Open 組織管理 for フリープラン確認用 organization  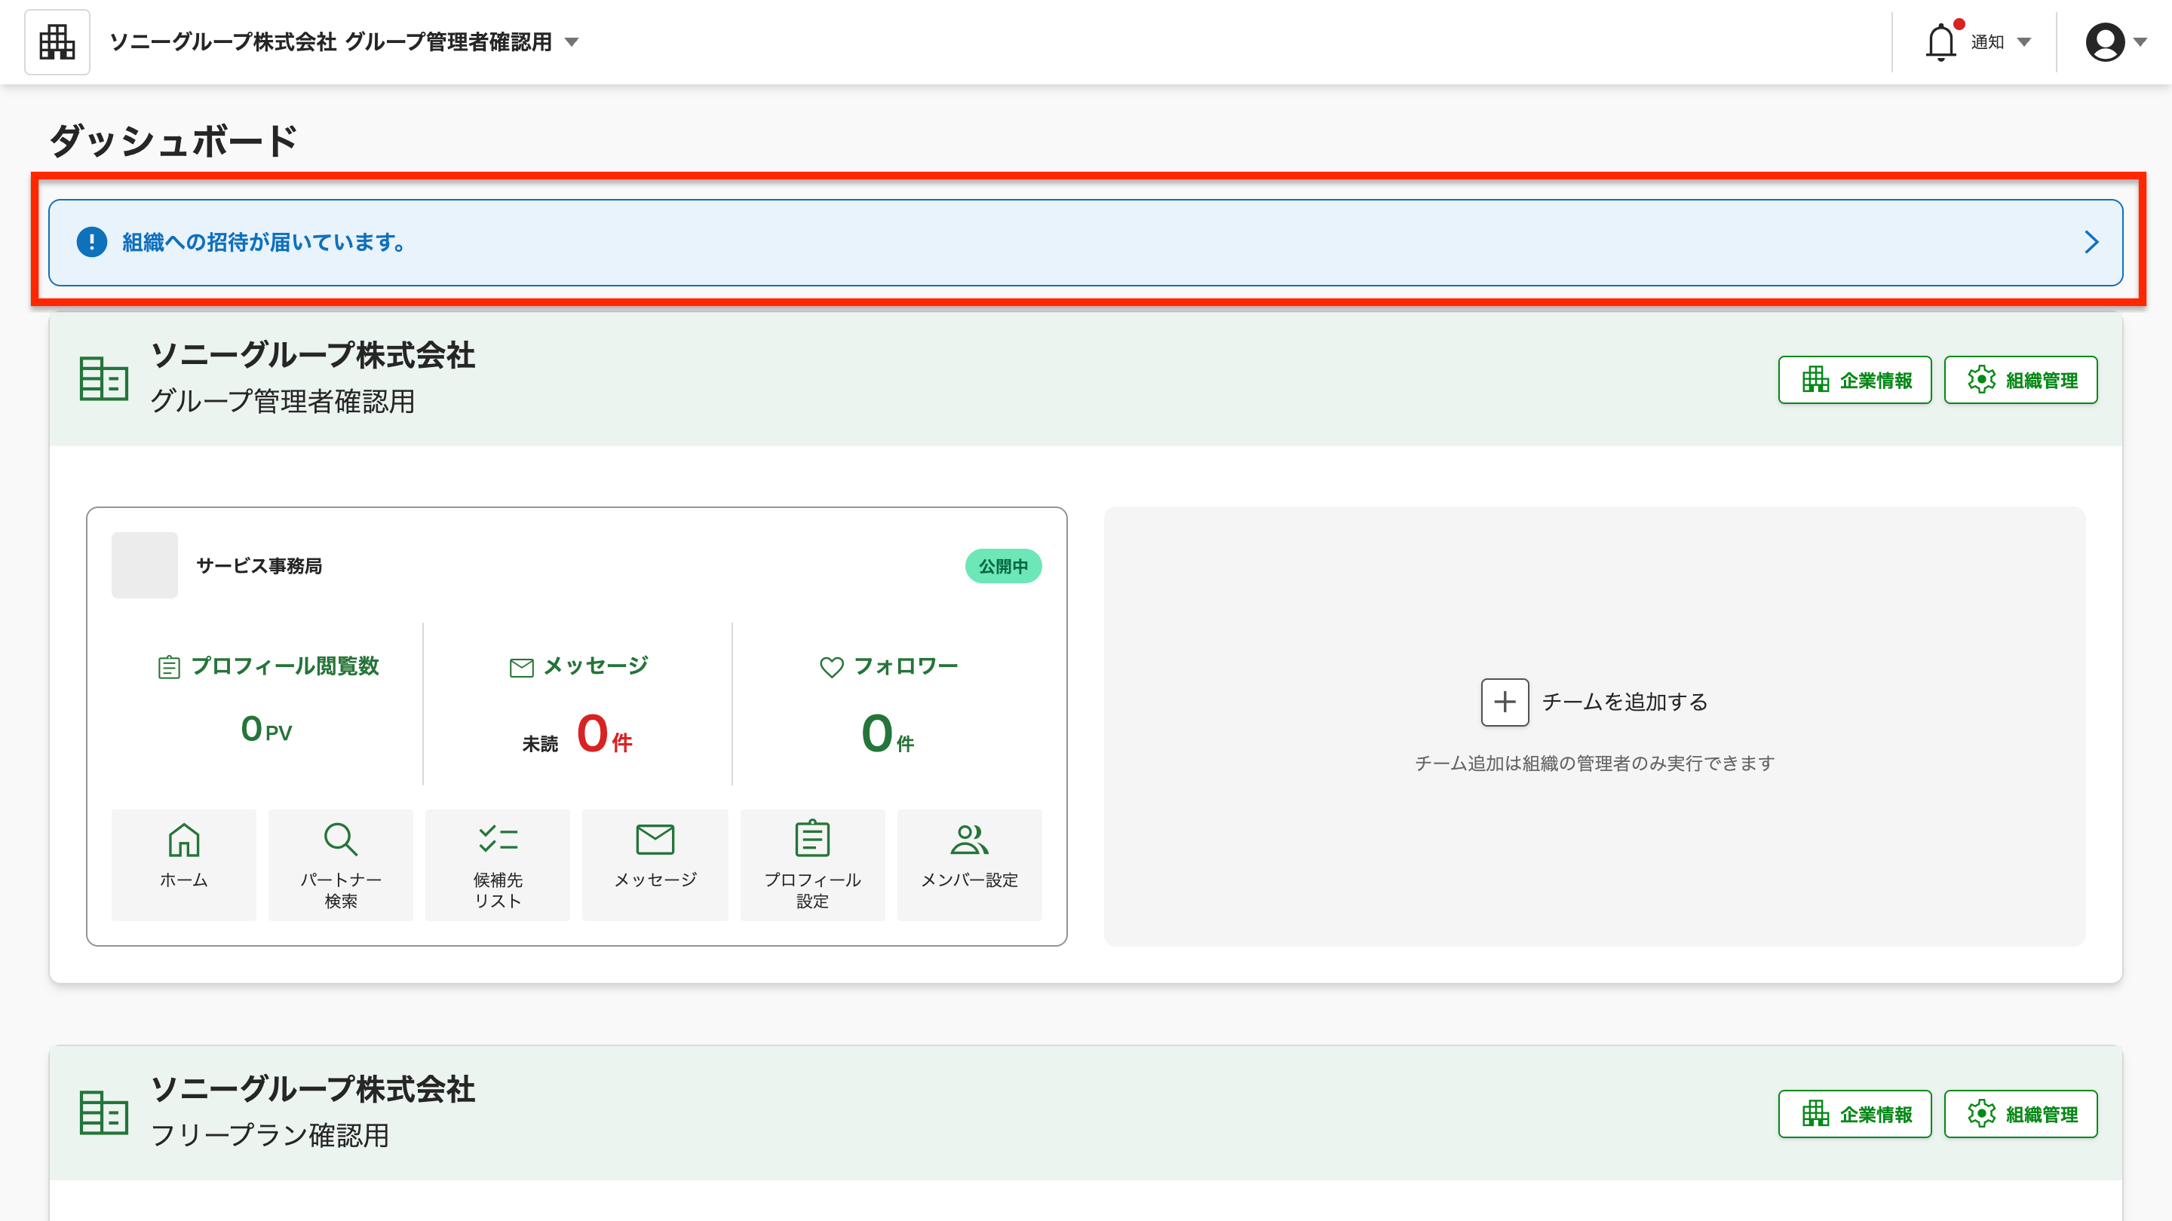[2021, 1112]
